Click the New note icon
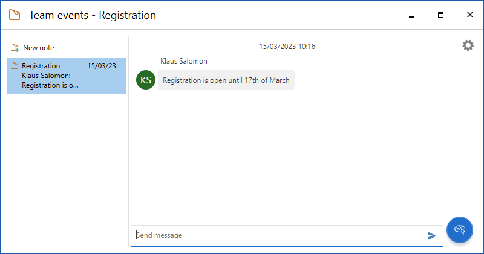The height and width of the screenshot is (254, 484). point(15,48)
